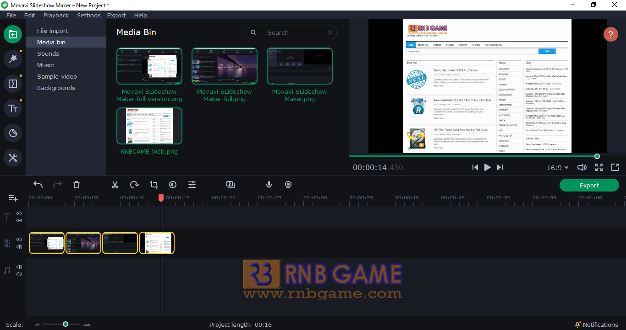Click the Search input field
The height and width of the screenshot is (330, 626).
[x=291, y=32]
